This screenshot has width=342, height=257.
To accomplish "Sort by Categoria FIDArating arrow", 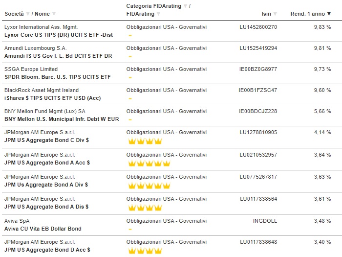I will coord(185,6).
